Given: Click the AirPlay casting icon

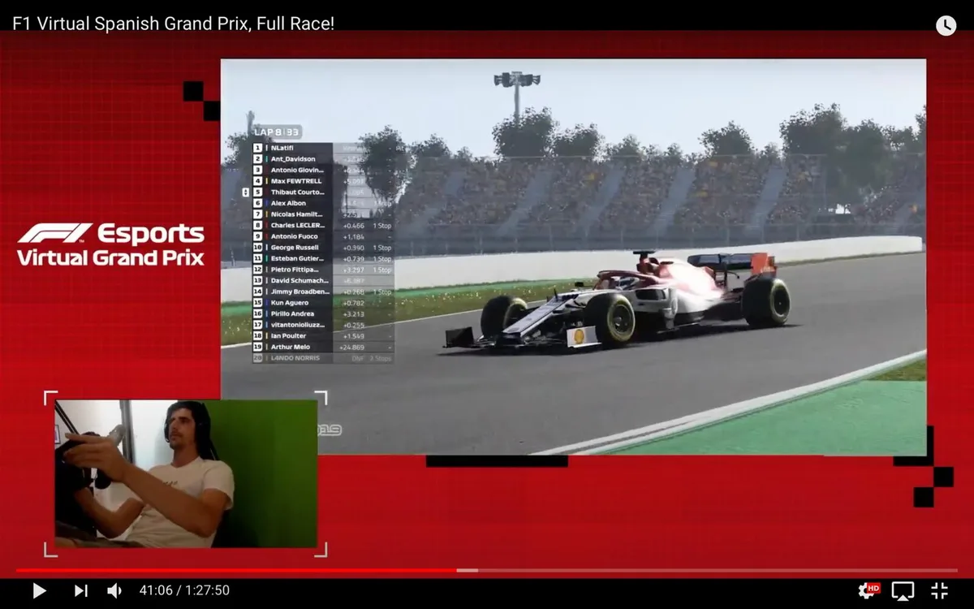Looking at the screenshot, I should 903,591.
